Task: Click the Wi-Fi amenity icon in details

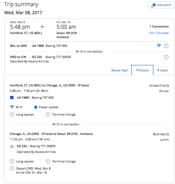Action: [x=12, y=107]
